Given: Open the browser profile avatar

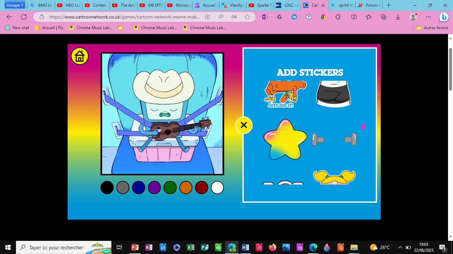Looking at the screenshot, I should [413, 17].
